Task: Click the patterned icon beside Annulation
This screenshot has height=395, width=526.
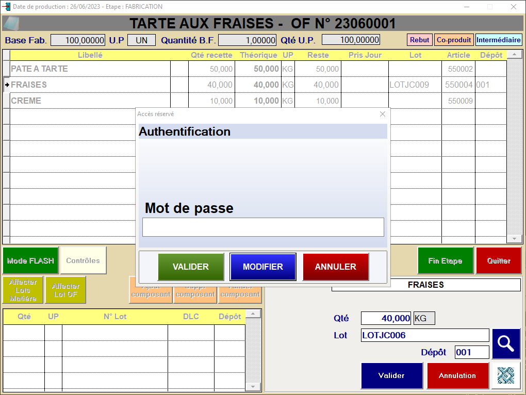Action: [x=505, y=375]
